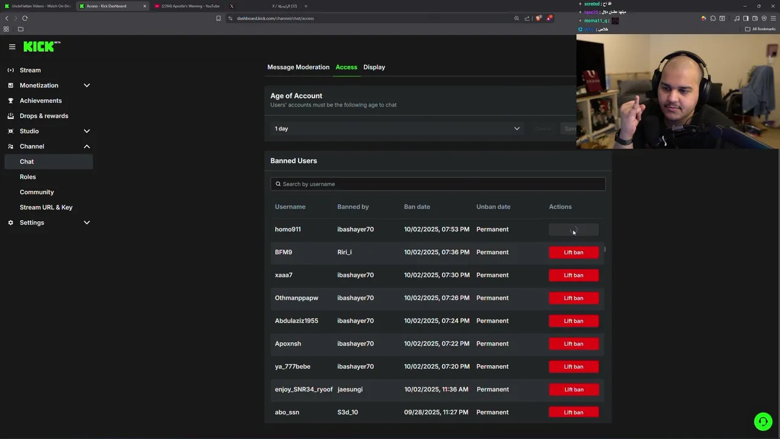Open Brave Rewards triangle icon
Image resolution: width=780 pixels, height=439 pixels.
549,18
